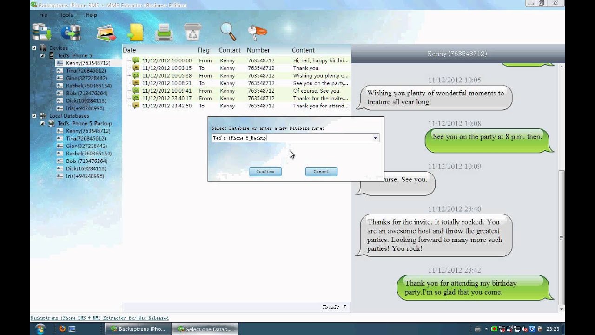Click the Content column header
The image size is (595, 335).
click(303, 50)
